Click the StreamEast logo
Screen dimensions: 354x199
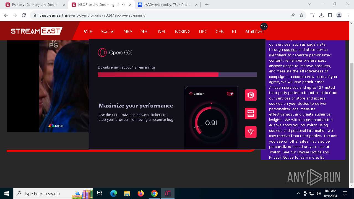37,31
